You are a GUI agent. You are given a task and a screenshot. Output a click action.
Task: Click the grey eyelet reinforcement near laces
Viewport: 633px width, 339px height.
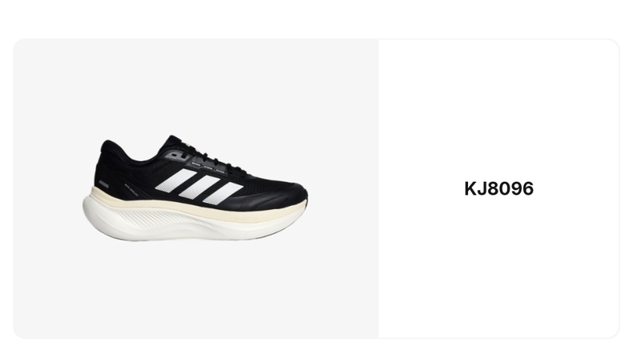pos(178,155)
